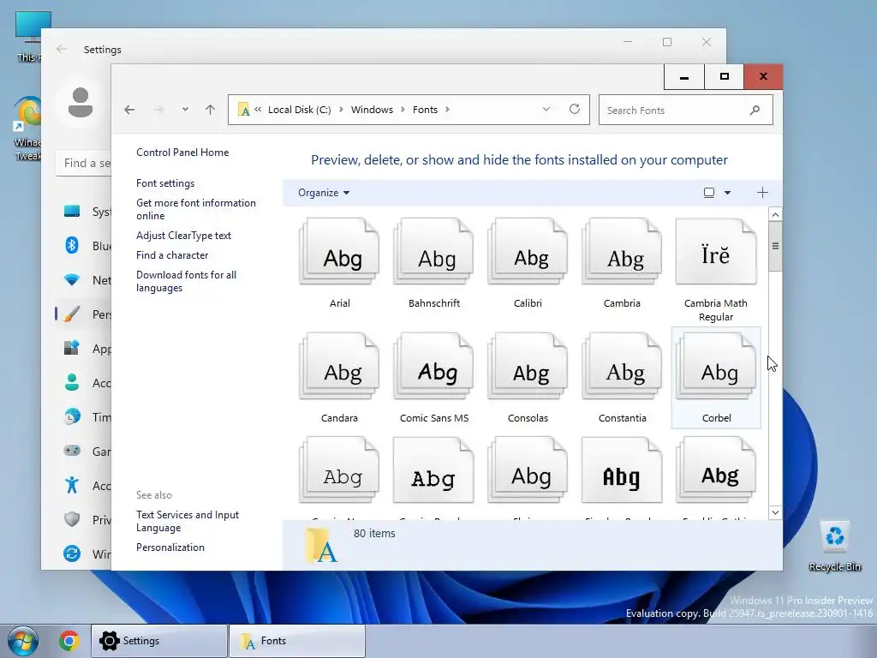Click the back arrow in Settings window

coord(62,49)
